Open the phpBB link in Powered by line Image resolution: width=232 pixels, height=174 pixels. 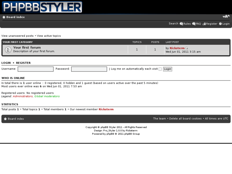point(110,134)
